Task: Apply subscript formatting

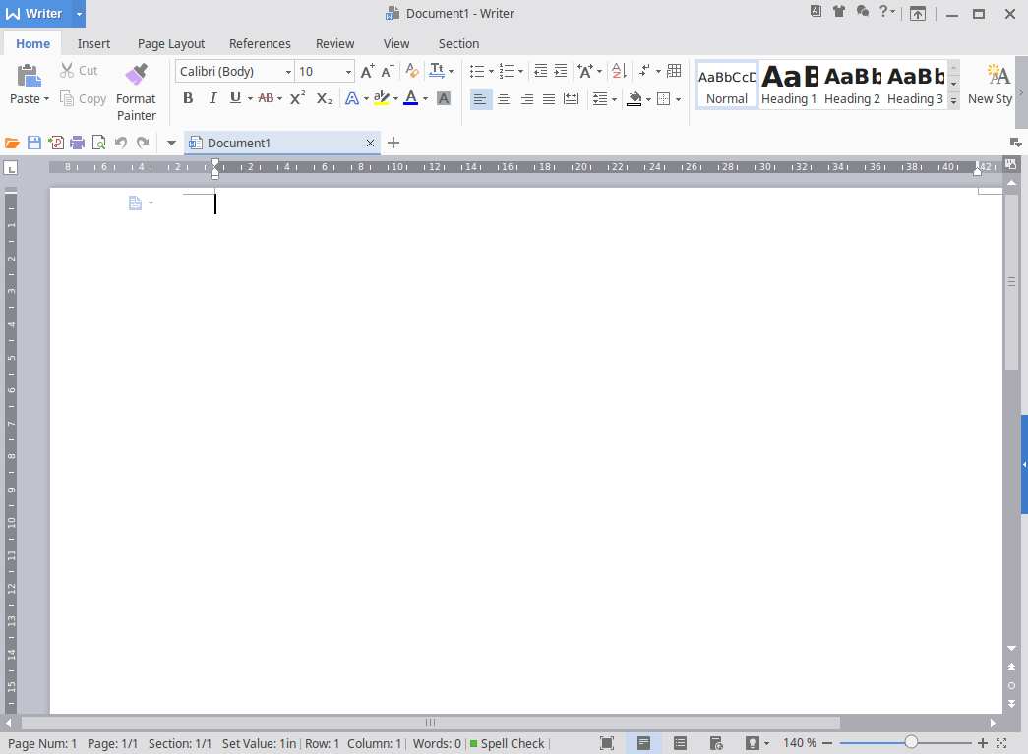Action: point(324,98)
